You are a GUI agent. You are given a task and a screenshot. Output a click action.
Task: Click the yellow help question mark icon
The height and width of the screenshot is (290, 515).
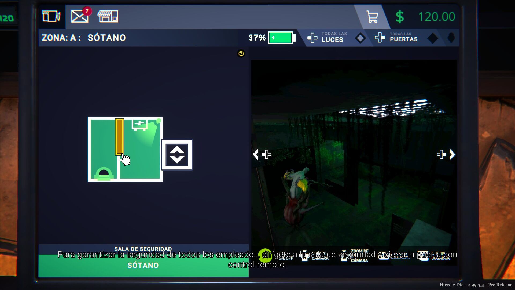point(241,54)
